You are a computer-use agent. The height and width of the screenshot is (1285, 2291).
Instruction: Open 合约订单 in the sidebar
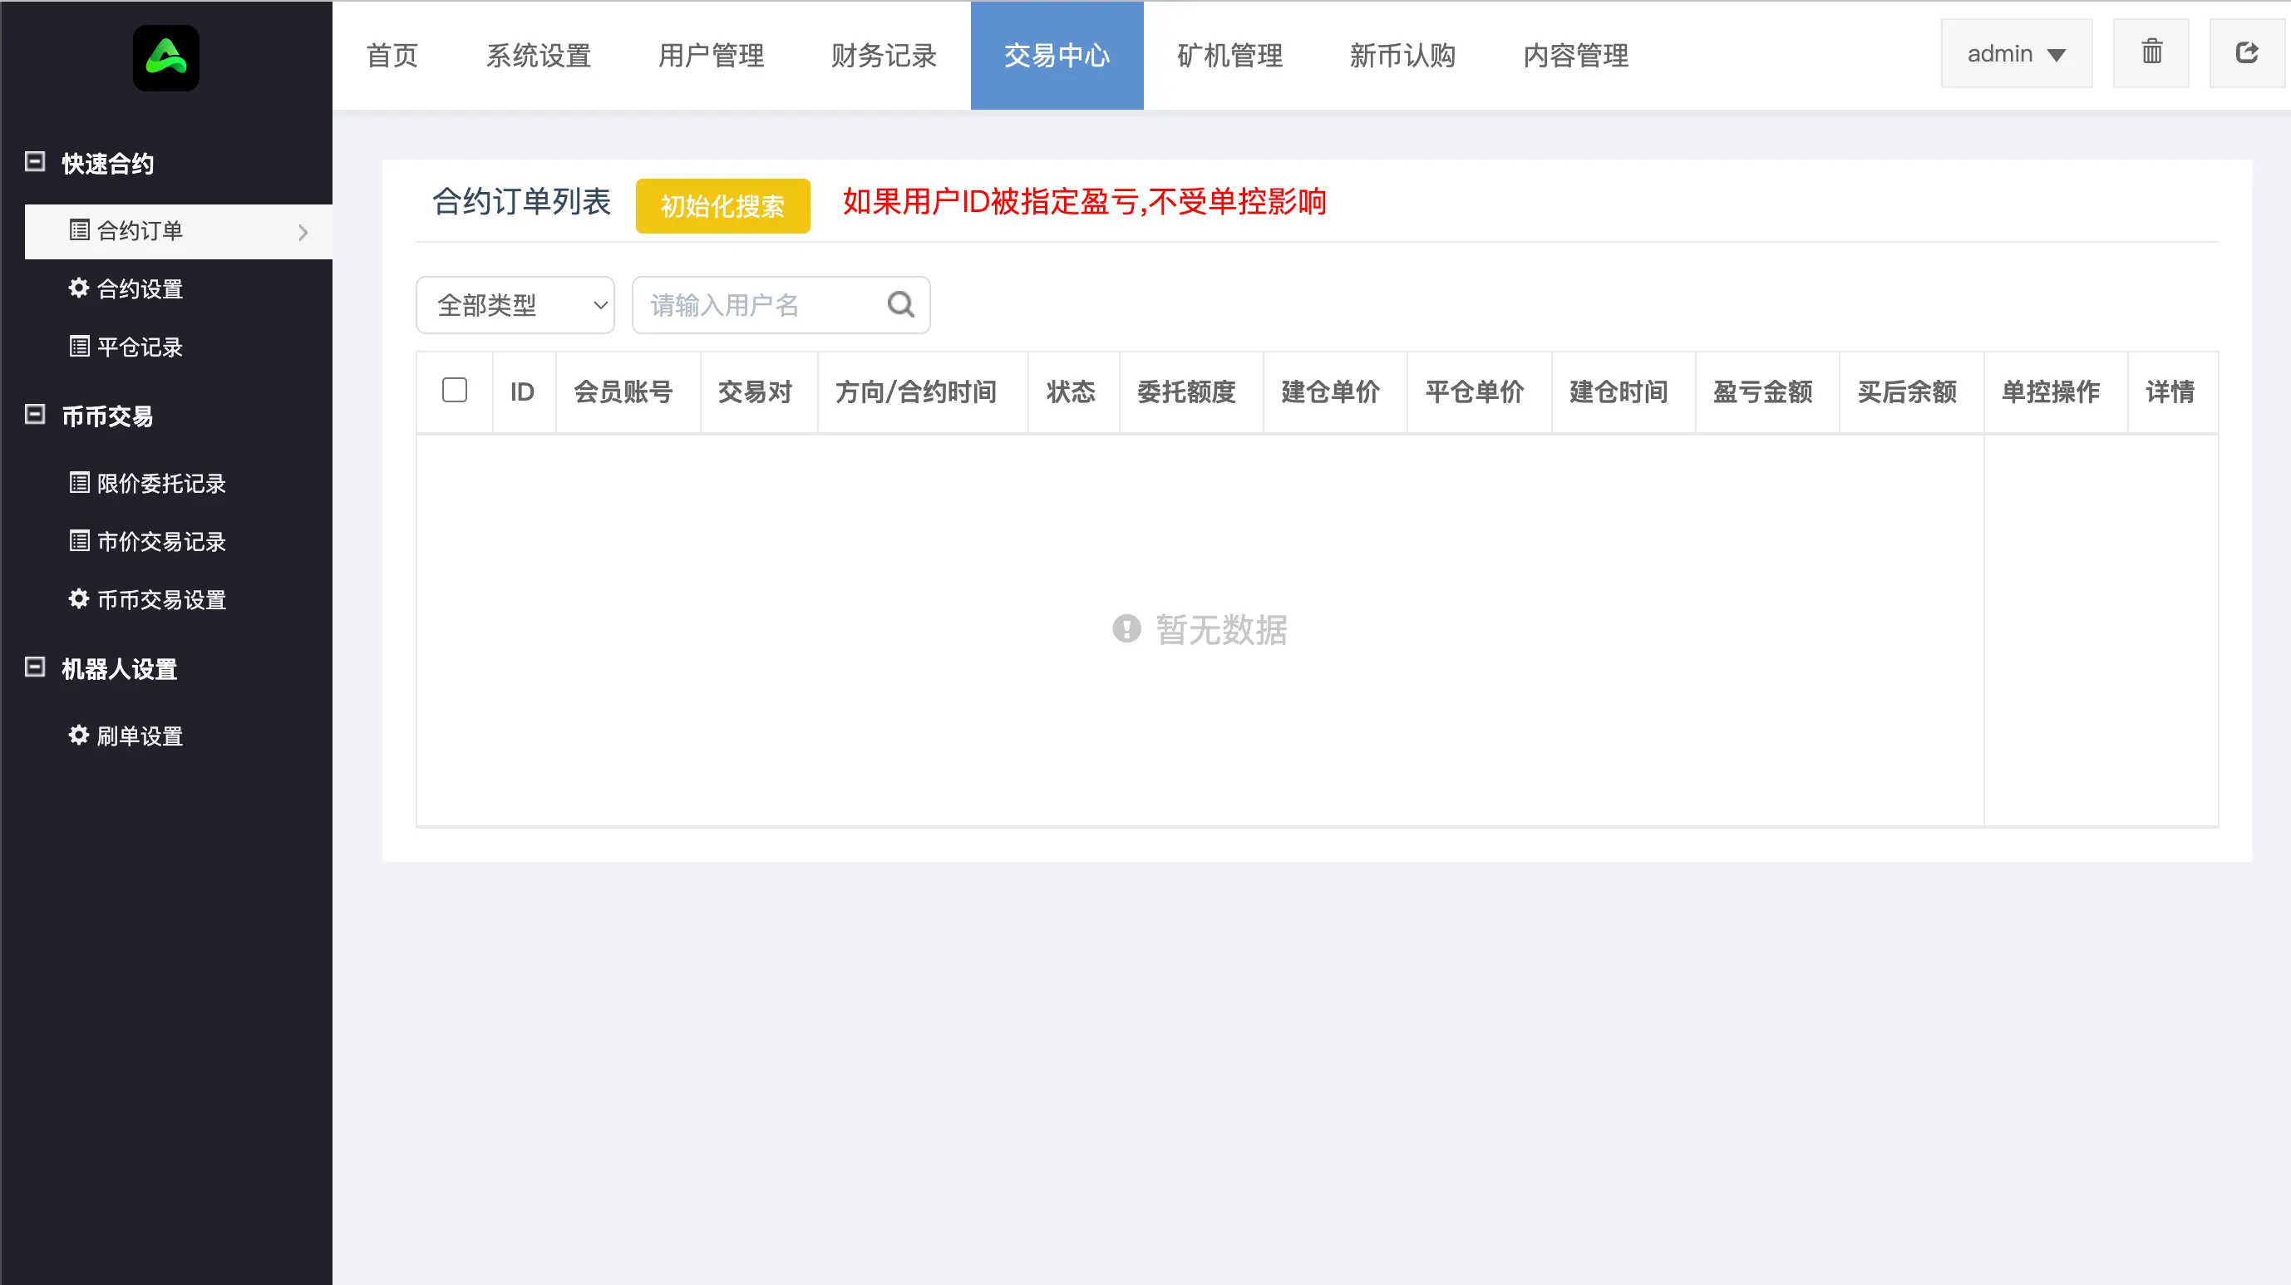coord(179,231)
